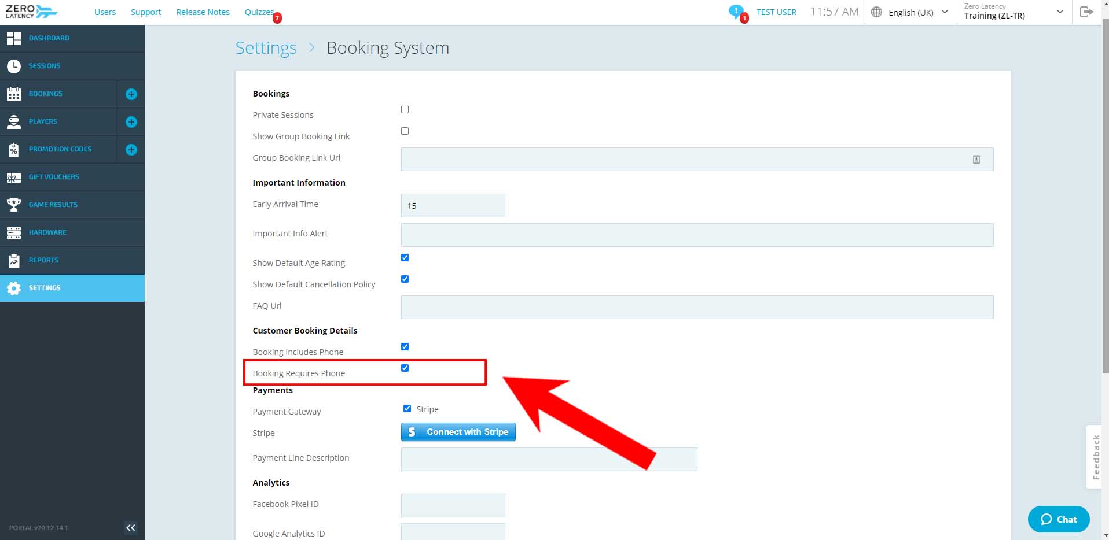The height and width of the screenshot is (540, 1109).
Task: Copy the Group Booking Link Url clipboard icon
Action: (976, 160)
